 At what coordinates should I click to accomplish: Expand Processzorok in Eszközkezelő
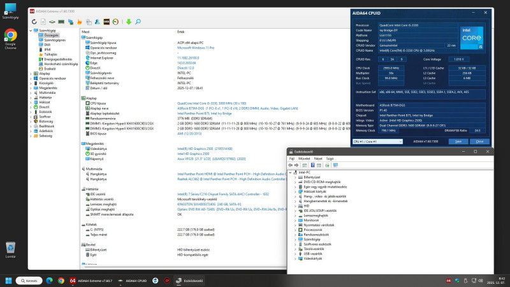295,230
